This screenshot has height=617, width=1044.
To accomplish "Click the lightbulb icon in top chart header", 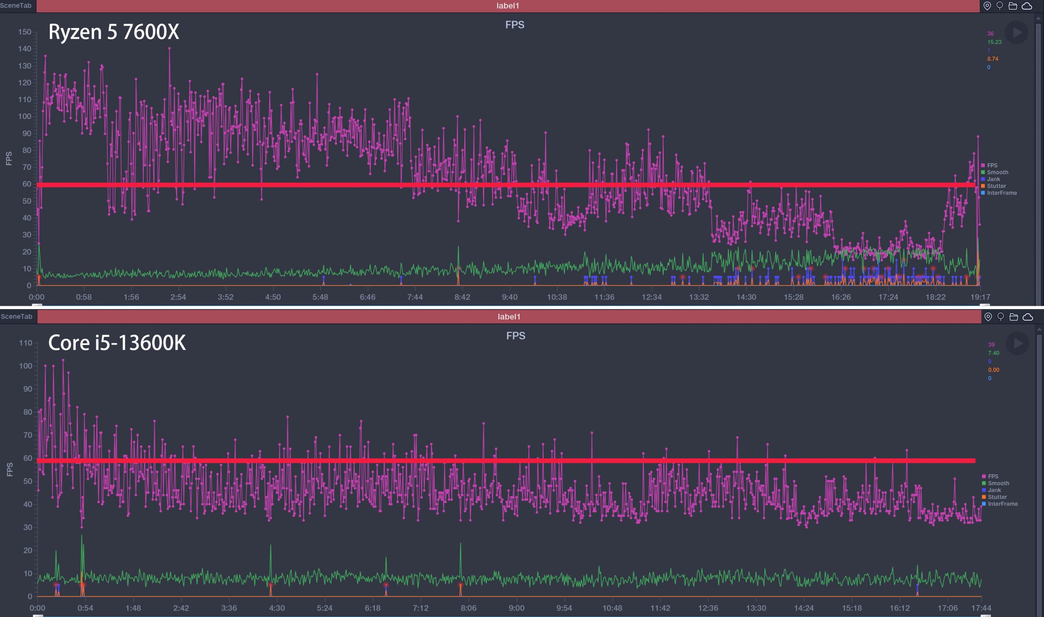I will point(1000,6).
